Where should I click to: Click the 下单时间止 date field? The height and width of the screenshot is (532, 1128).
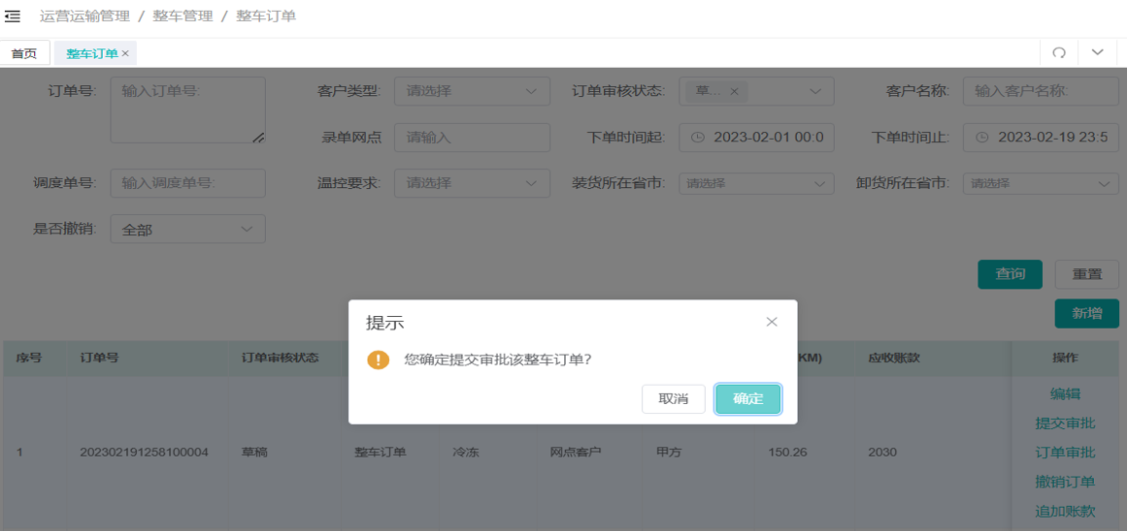pos(1041,138)
